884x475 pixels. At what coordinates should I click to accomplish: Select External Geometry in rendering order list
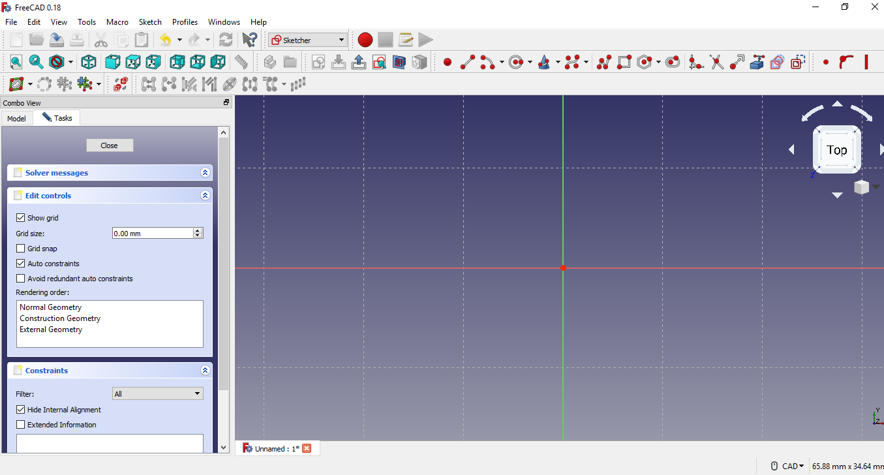(x=51, y=329)
